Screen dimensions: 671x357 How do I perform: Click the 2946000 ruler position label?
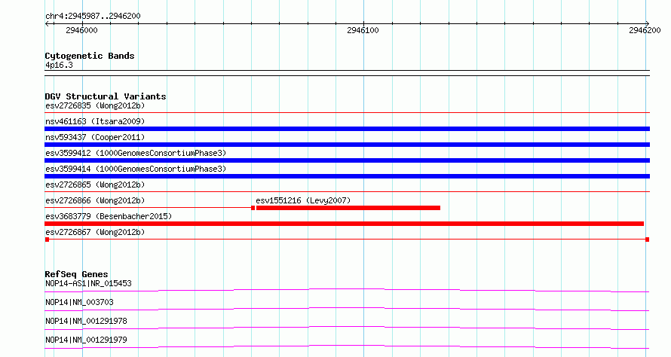[x=81, y=30]
